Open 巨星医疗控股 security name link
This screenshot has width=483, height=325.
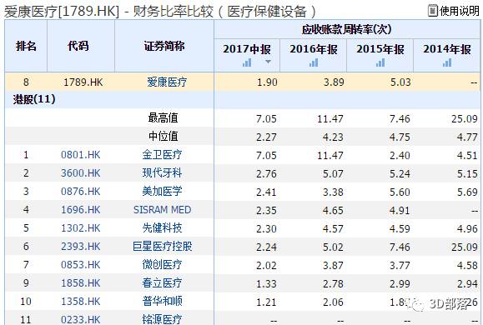(163, 246)
